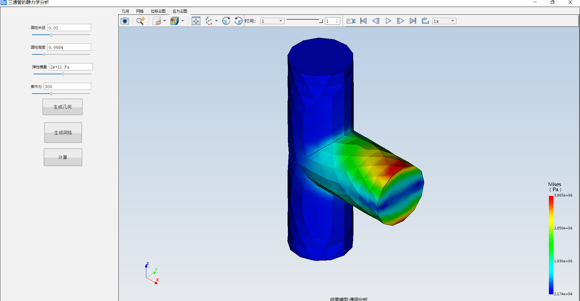Jump to first frame

(363, 21)
